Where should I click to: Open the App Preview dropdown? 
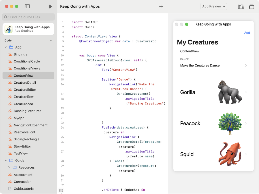[213, 6]
